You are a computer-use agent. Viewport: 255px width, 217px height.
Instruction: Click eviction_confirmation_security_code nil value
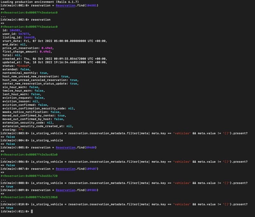click(x=71, y=108)
